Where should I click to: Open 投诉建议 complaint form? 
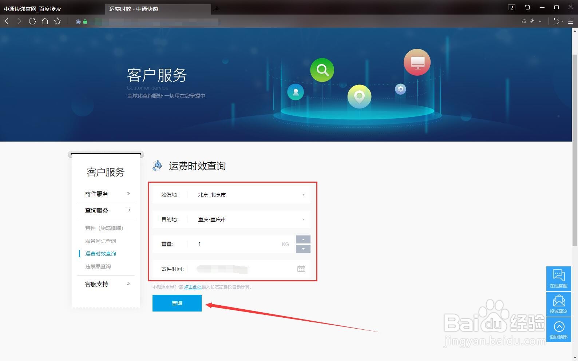(x=558, y=304)
